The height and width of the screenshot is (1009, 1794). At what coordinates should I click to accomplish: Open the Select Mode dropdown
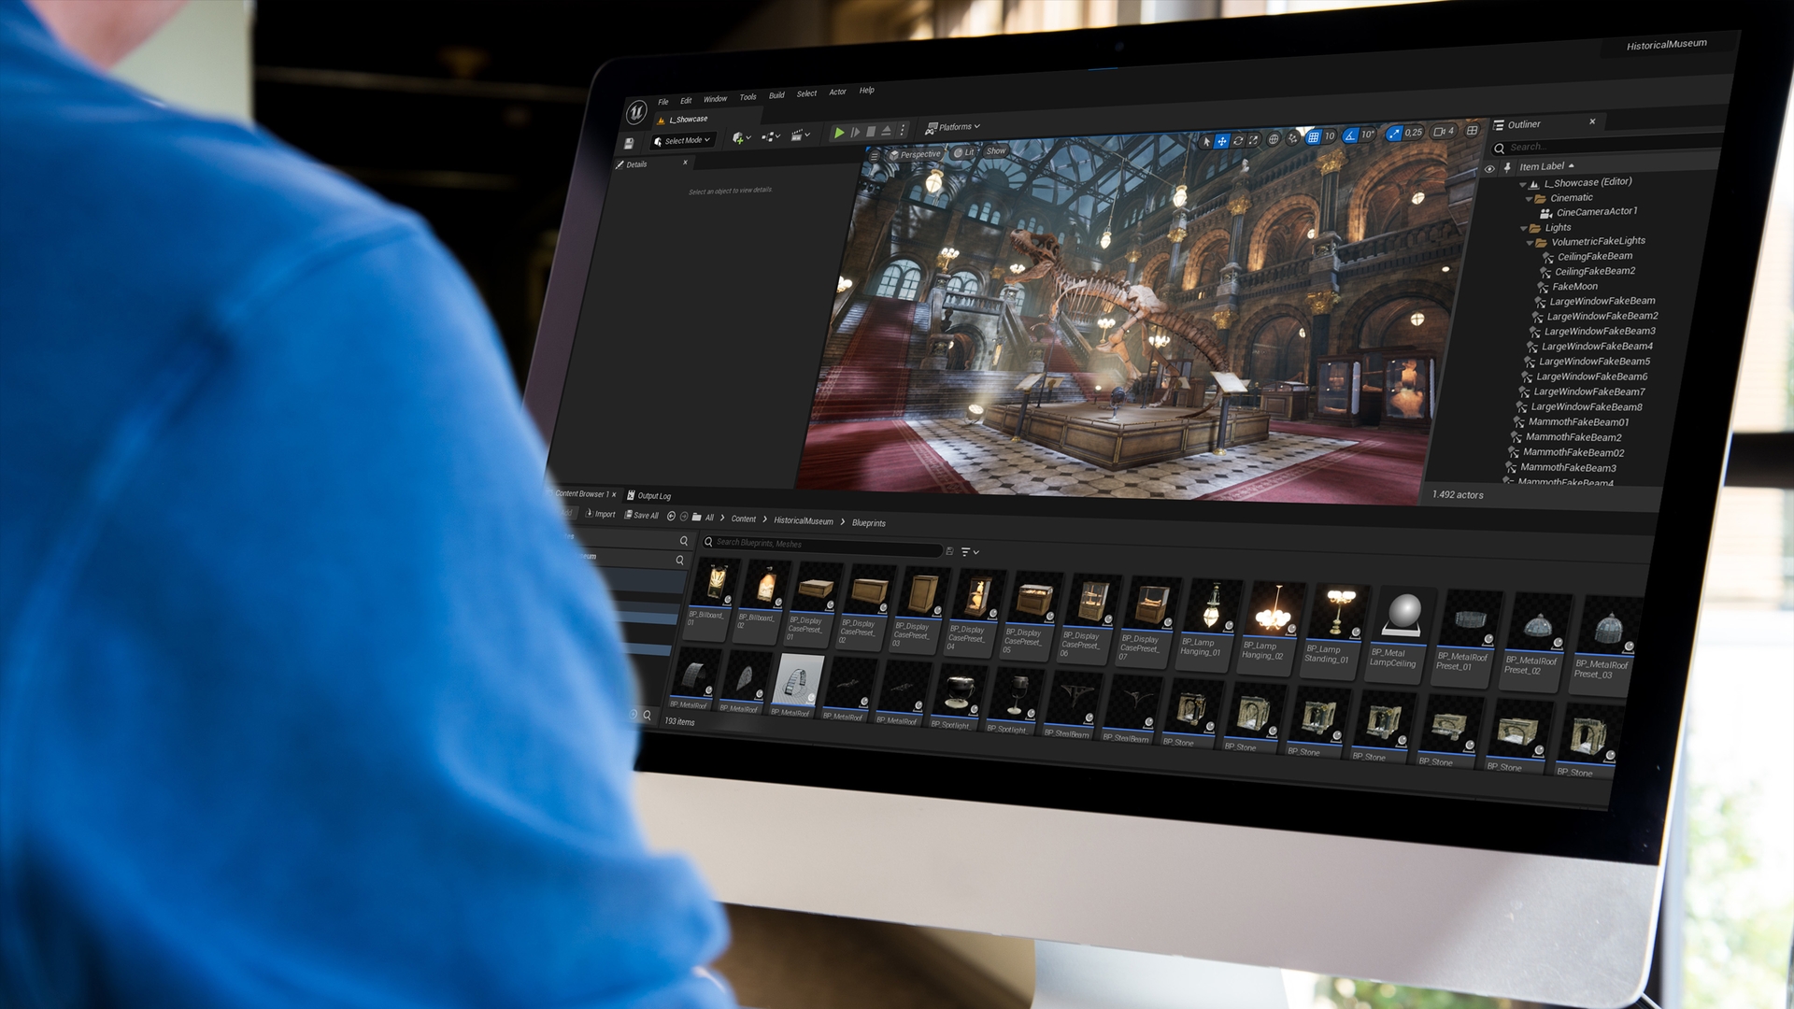click(684, 140)
